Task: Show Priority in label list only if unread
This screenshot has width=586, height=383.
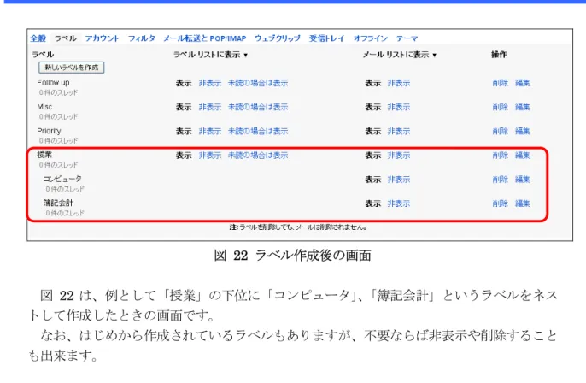Action: [258, 132]
